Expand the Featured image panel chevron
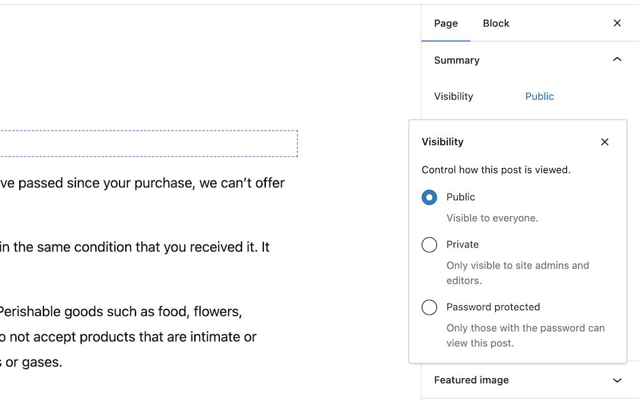639x401 pixels. [x=617, y=380]
